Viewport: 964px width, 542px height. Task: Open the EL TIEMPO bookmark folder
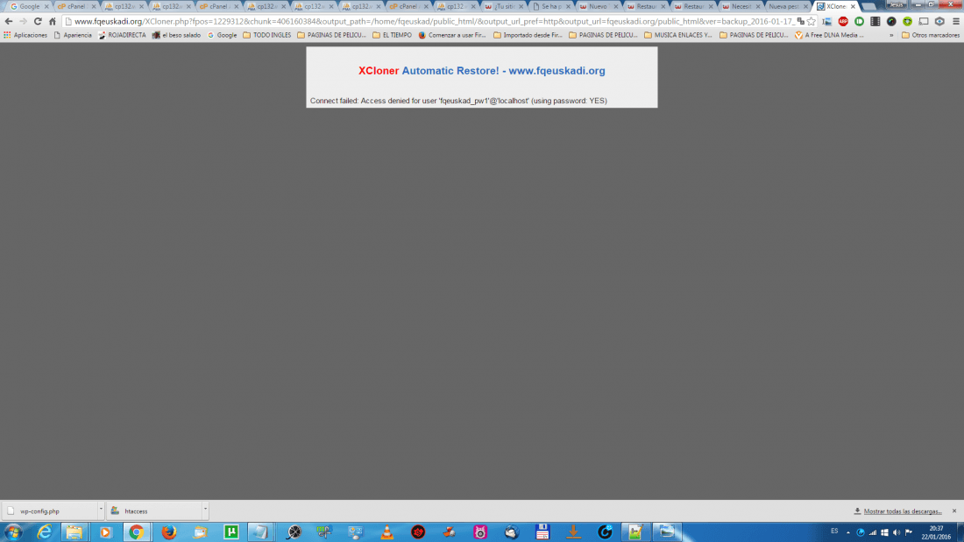click(x=393, y=35)
